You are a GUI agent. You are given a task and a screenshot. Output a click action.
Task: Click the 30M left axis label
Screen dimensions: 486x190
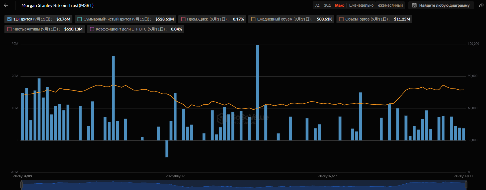[x=15, y=44]
